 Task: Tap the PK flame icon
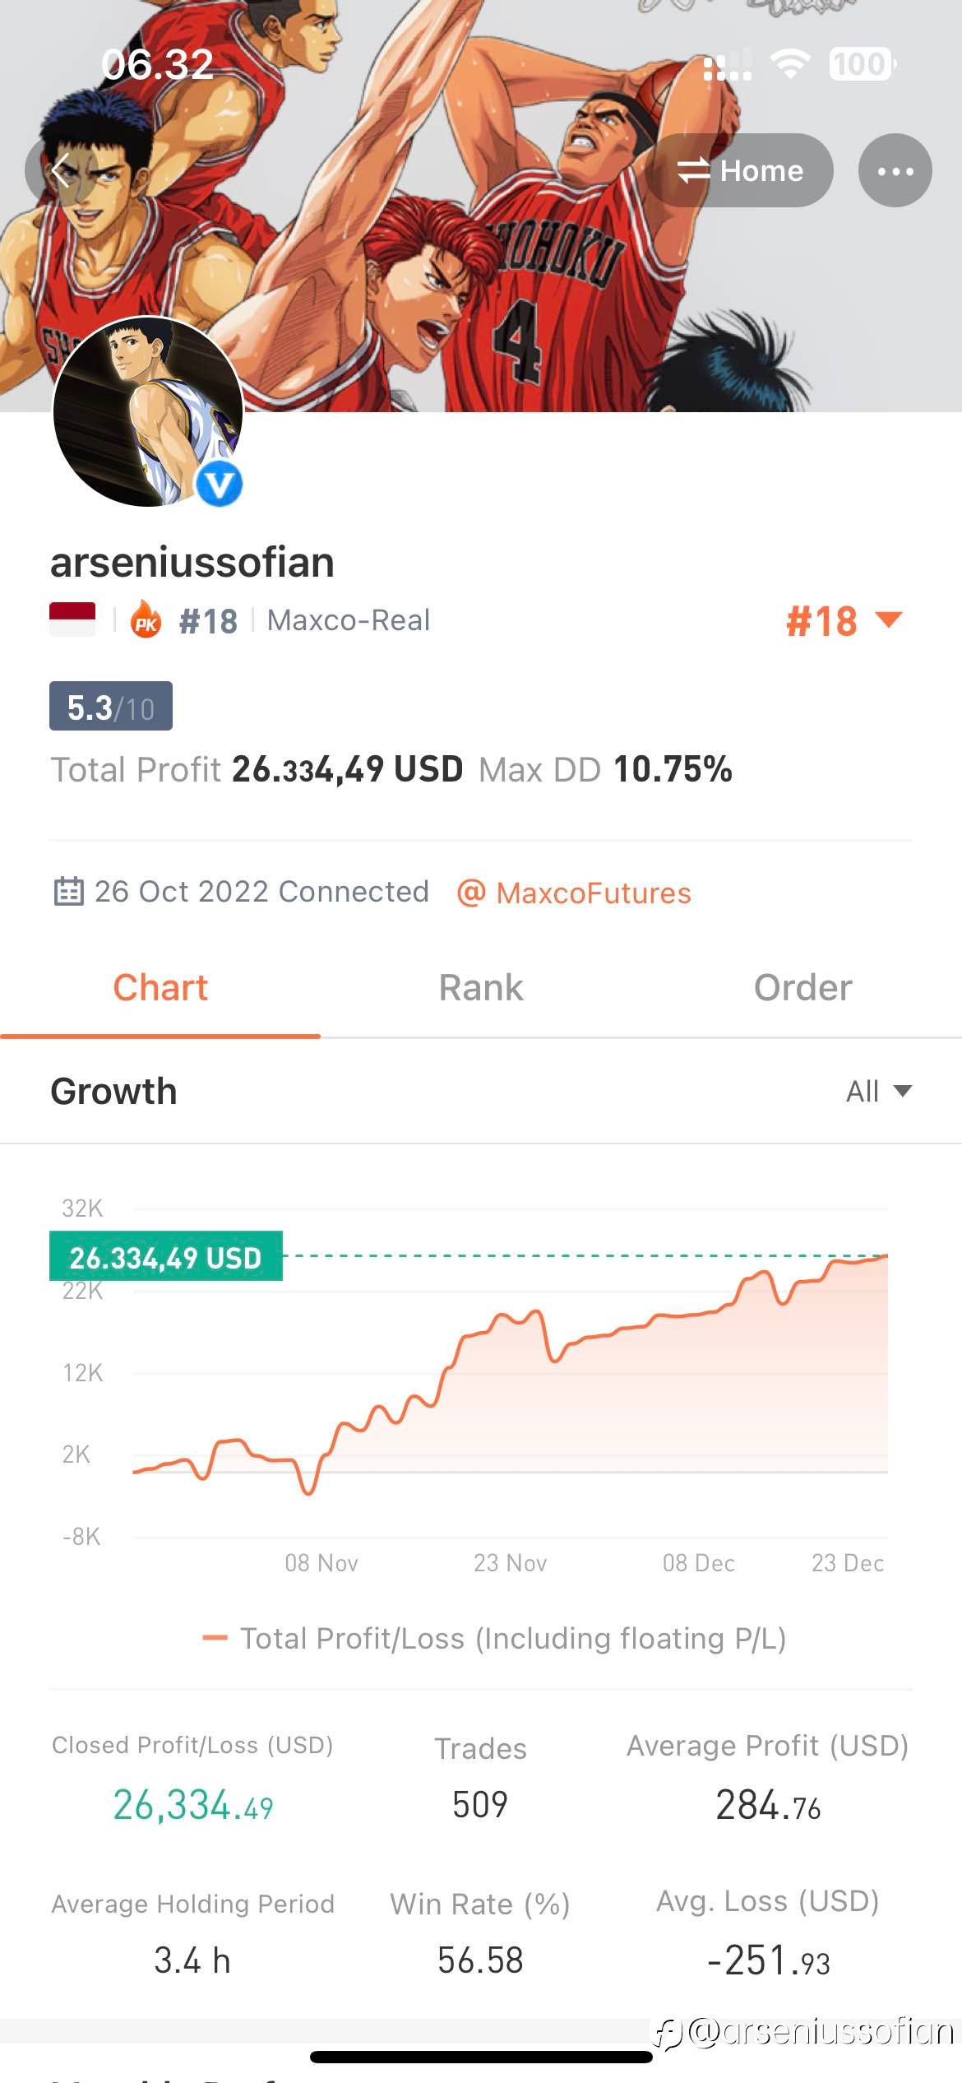146,619
